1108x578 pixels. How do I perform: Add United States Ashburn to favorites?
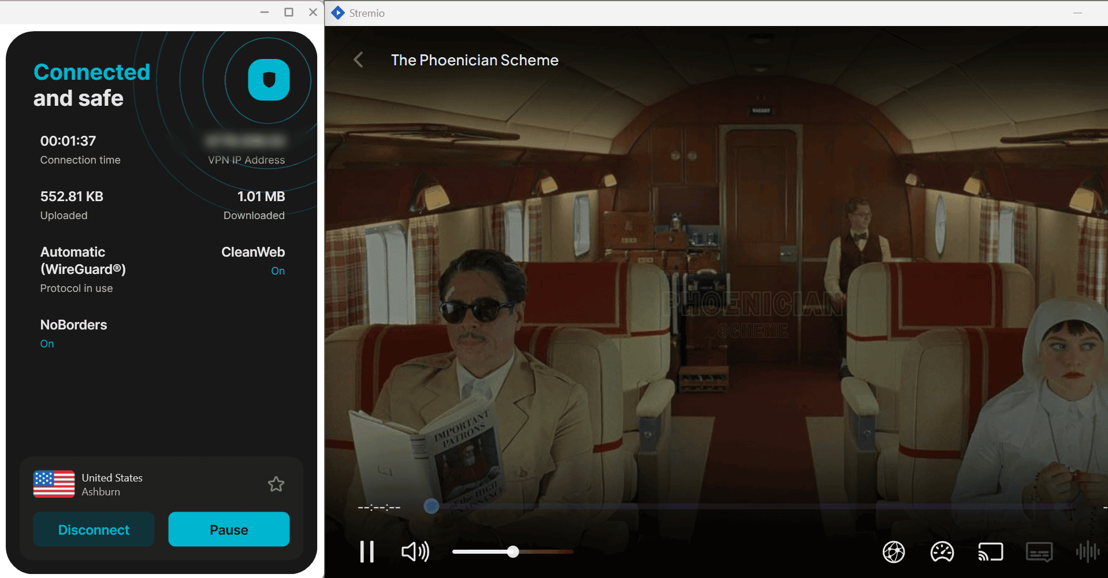pos(276,484)
